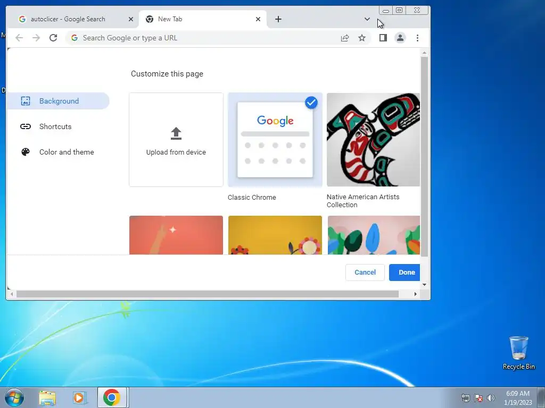The image size is (545, 408).
Task: Select the Background section
Action: click(x=58, y=101)
